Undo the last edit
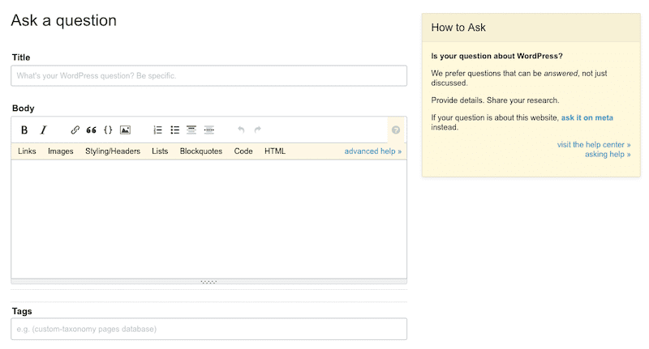 (241, 130)
